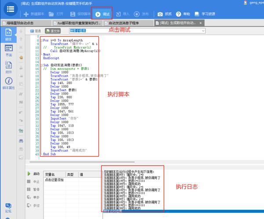Click the uncomment icon below the slashes
The height and width of the screenshot is (219, 264).
[21, 102]
